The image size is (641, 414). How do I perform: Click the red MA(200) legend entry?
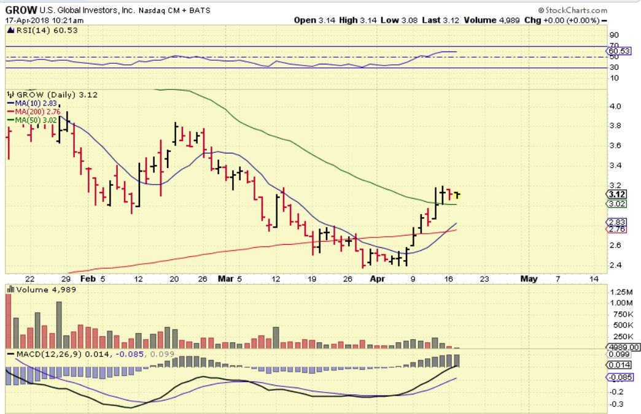pyautogui.click(x=34, y=112)
